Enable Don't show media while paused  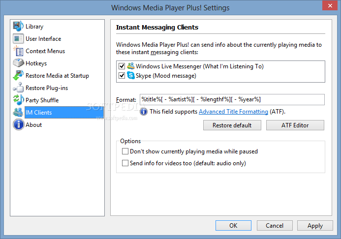125,151
